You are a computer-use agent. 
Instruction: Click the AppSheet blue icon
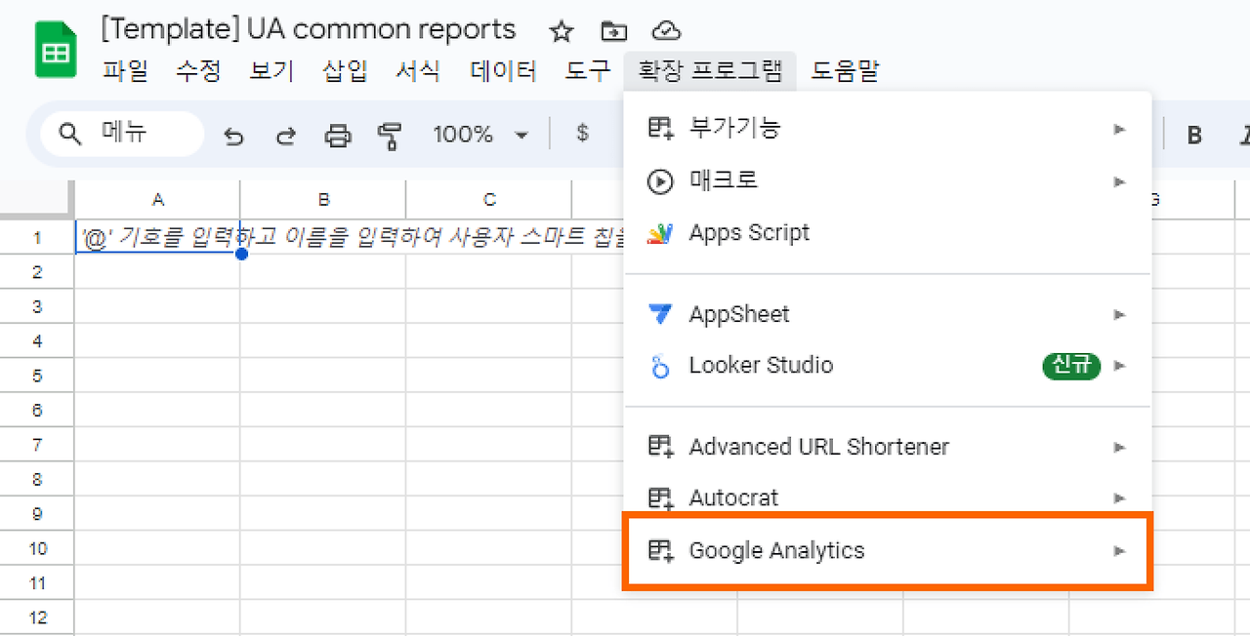[x=660, y=314]
